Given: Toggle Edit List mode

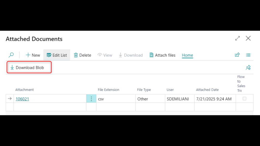Looking at the screenshot, I should [x=57, y=55].
